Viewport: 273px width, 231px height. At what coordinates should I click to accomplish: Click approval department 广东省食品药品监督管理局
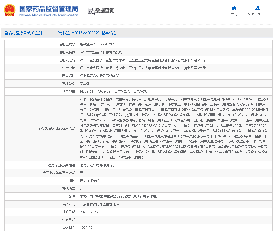click(99, 204)
